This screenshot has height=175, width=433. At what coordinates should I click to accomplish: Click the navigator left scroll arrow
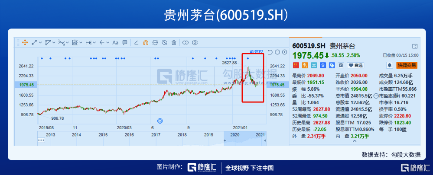coord(225,140)
